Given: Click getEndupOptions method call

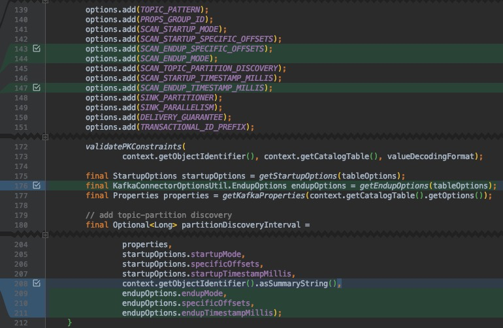Looking at the screenshot, I should coord(395,186).
